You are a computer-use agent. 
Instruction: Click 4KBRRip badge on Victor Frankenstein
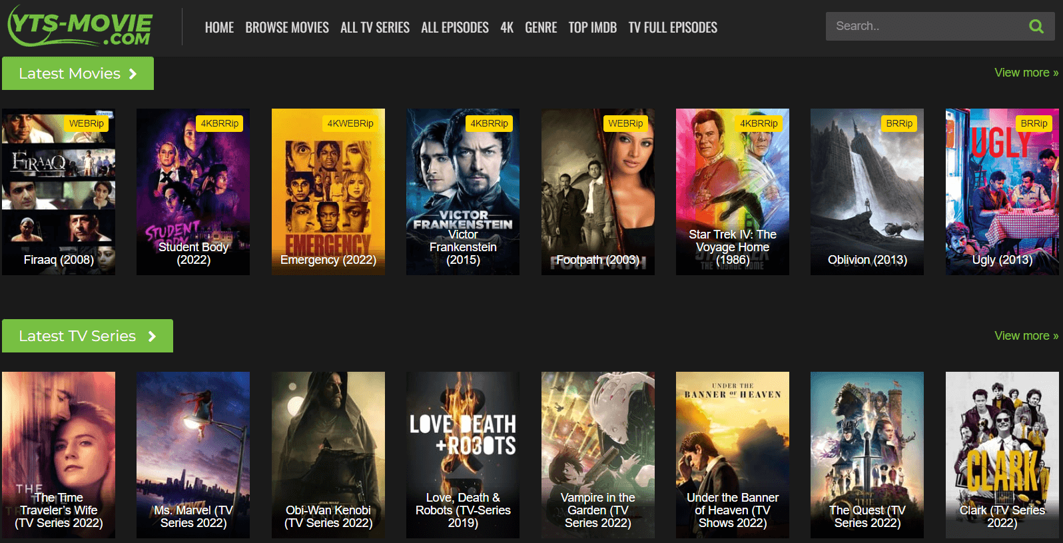490,123
